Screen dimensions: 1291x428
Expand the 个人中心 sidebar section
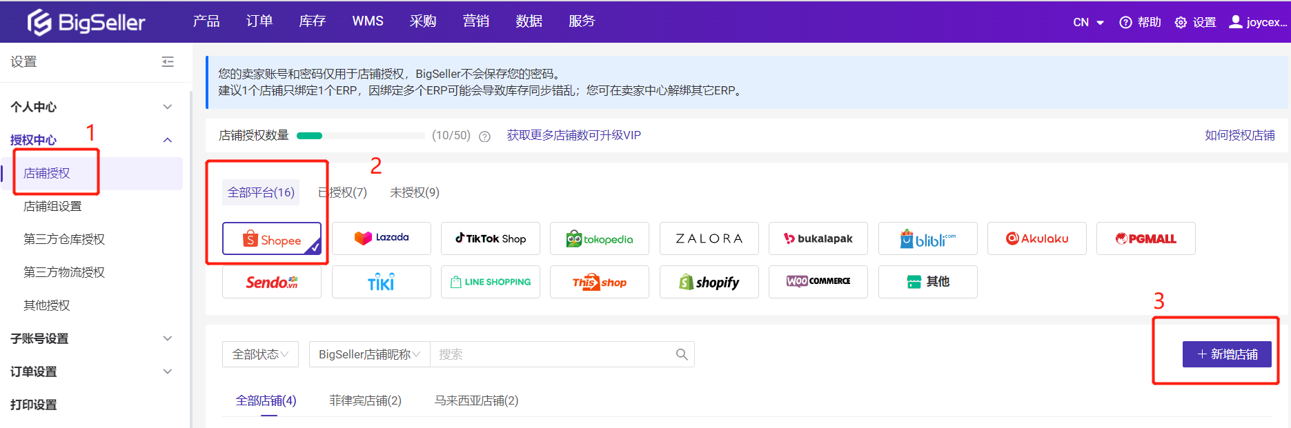[92, 107]
